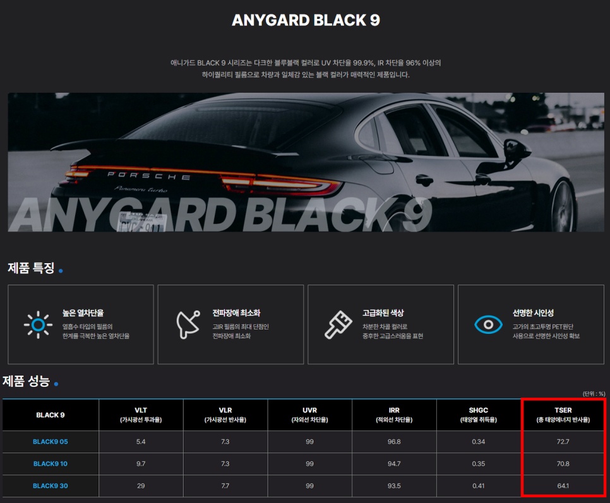Click the paintbrush icon for premium color

[x=338, y=324]
